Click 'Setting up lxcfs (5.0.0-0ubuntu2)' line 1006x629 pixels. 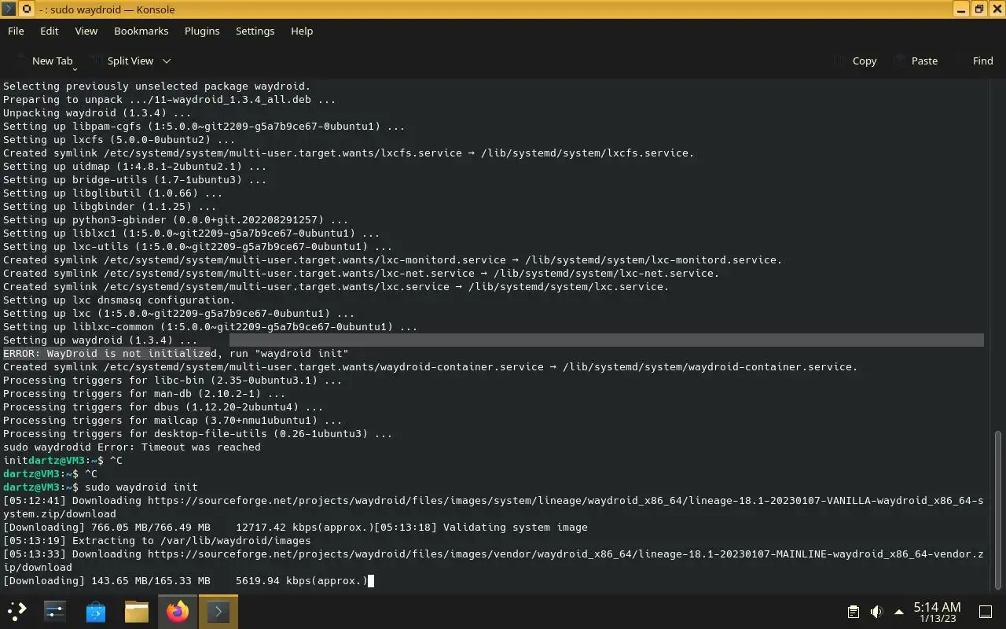(x=119, y=139)
